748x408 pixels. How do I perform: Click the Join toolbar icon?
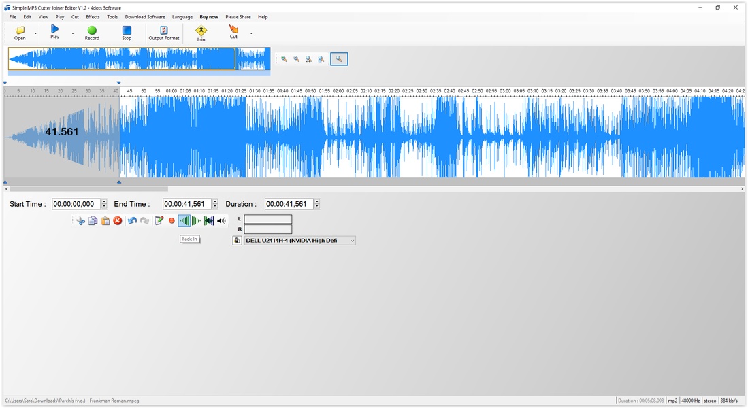click(201, 33)
